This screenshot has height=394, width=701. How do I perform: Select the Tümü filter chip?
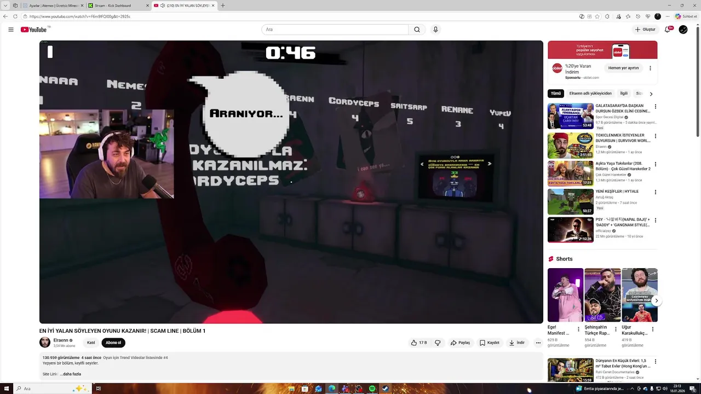click(x=556, y=94)
